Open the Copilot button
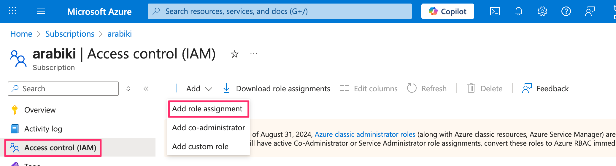This screenshot has height=166, width=616. pyautogui.click(x=447, y=12)
